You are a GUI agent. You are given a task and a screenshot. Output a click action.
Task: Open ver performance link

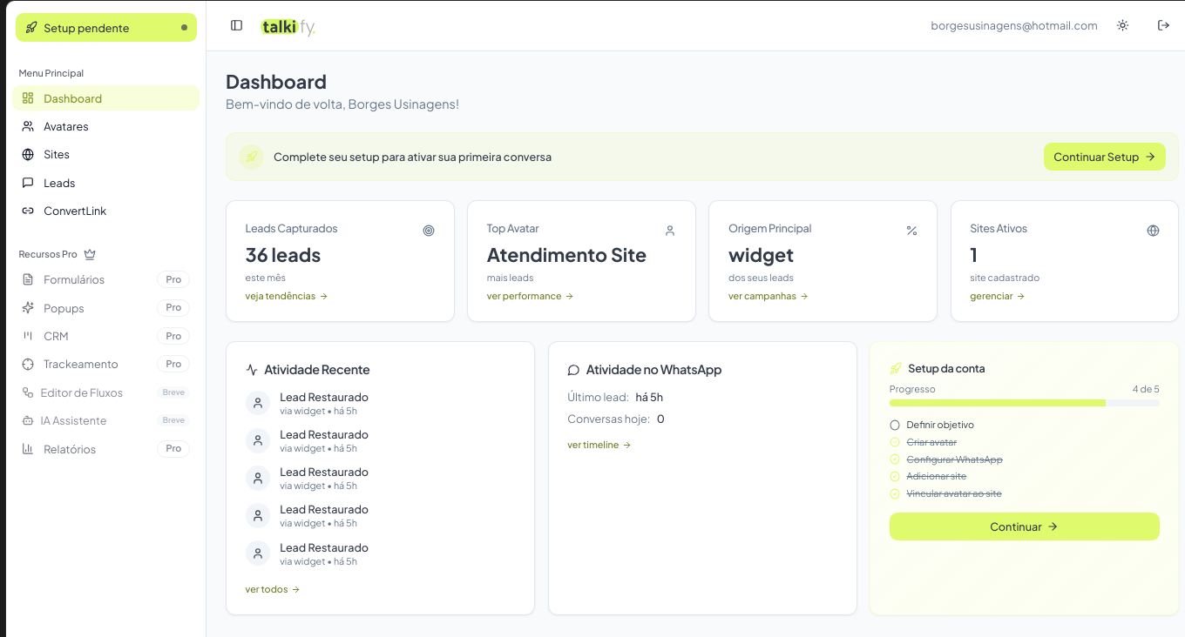point(530,296)
